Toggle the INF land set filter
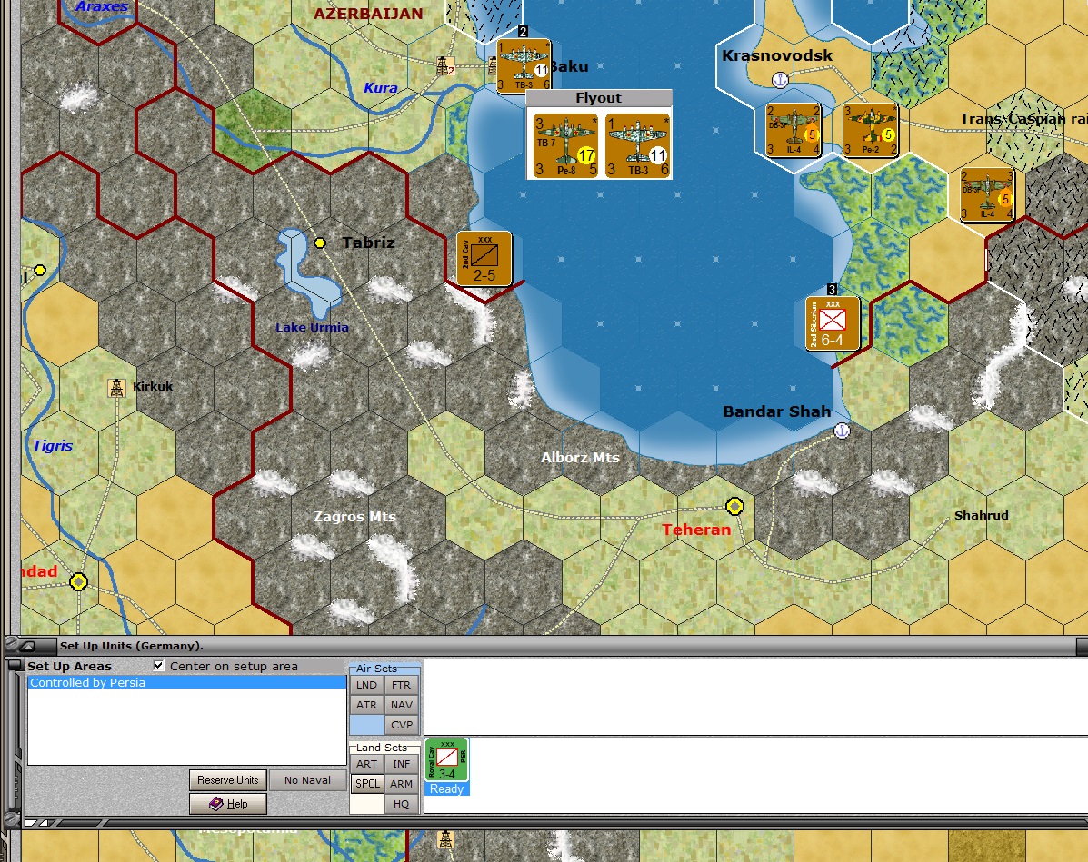Screen dimensions: 1088x862 [401, 764]
